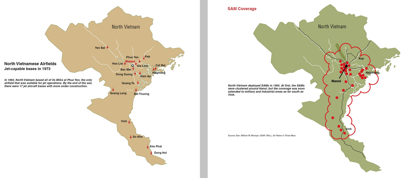The height and width of the screenshot is (178, 405).
Task: Click the paragraph beginning 'North Vietnam deployed SAMs'
Action: click(266, 90)
